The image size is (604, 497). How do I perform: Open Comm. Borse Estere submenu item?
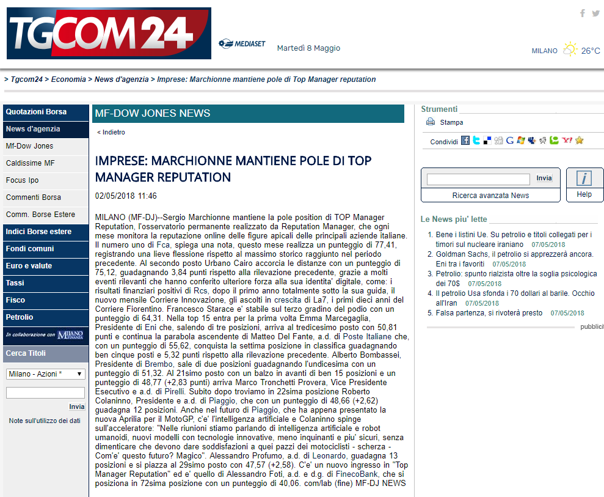tap(46, 215)
